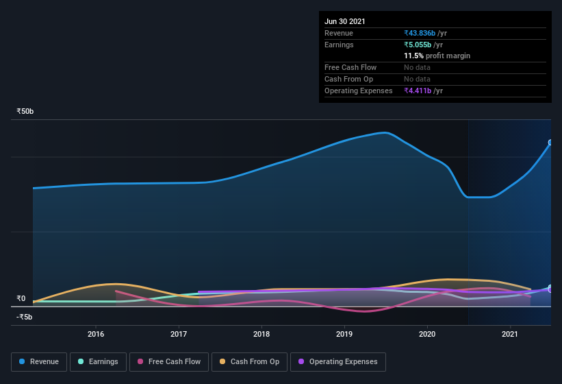This screenshot has height=384, width=562.
Task: Select the 2016 x-axis label
Action: coord(96,334)
